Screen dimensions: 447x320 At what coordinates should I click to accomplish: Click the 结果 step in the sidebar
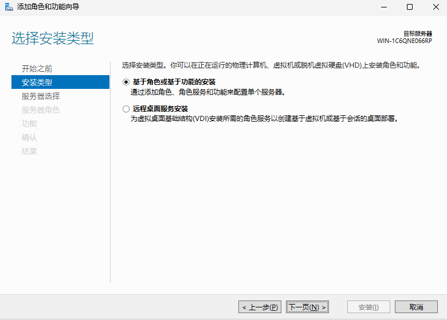[29, 151]
